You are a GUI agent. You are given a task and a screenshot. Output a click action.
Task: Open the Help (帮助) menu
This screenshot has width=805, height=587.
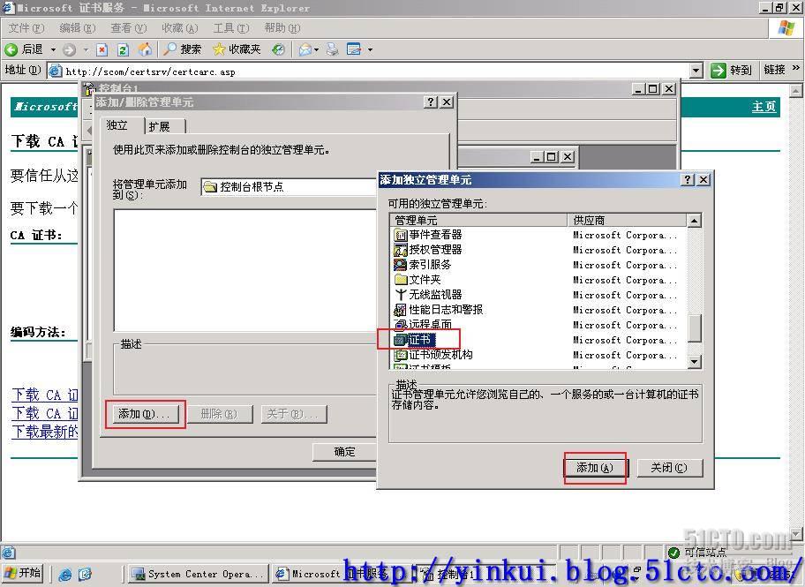282,28
